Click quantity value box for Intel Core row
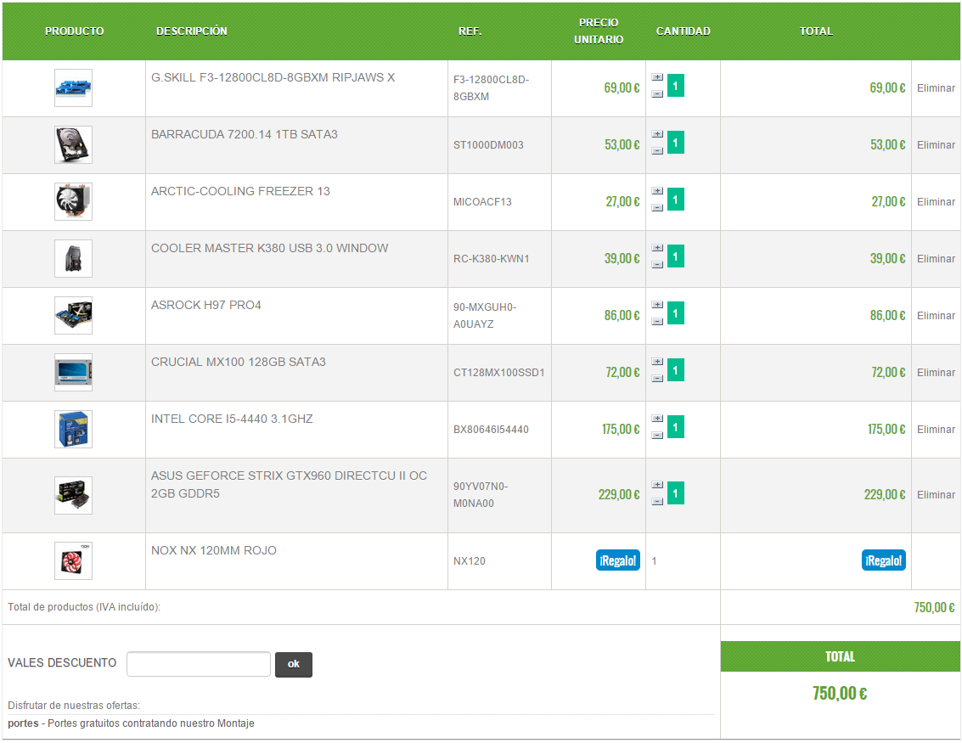 [x=676, y=427]
